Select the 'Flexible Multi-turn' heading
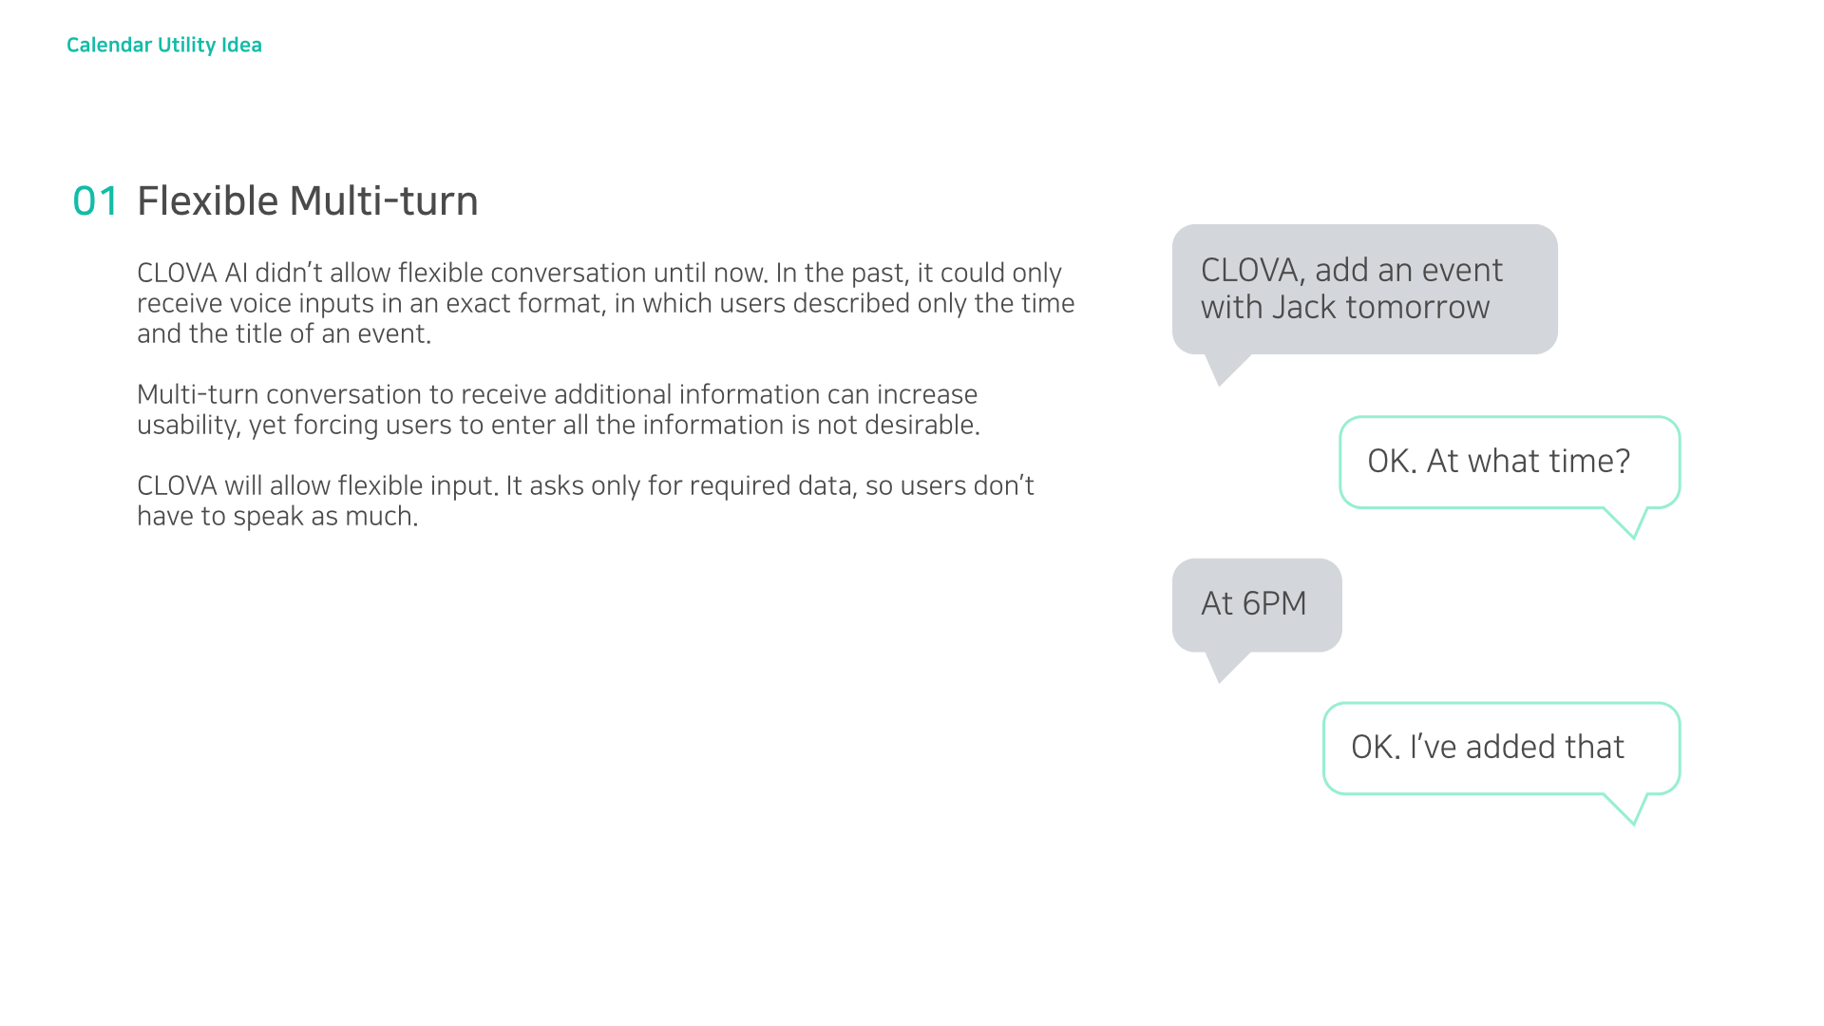 coord(307,200)
